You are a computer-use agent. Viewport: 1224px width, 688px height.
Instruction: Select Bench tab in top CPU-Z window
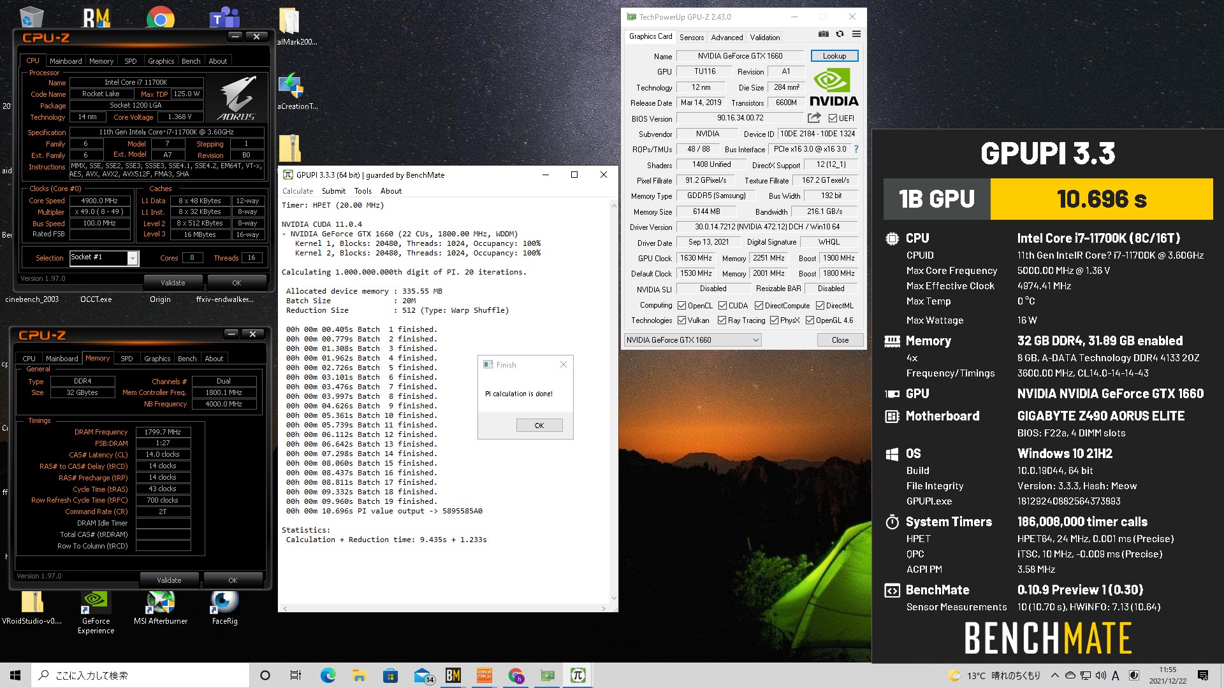[191, 61]
